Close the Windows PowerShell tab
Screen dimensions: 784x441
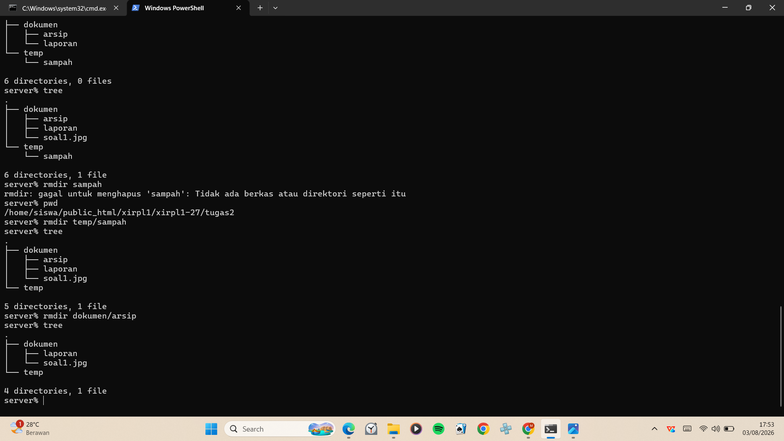pyautogui.click(x=238, y=8)
